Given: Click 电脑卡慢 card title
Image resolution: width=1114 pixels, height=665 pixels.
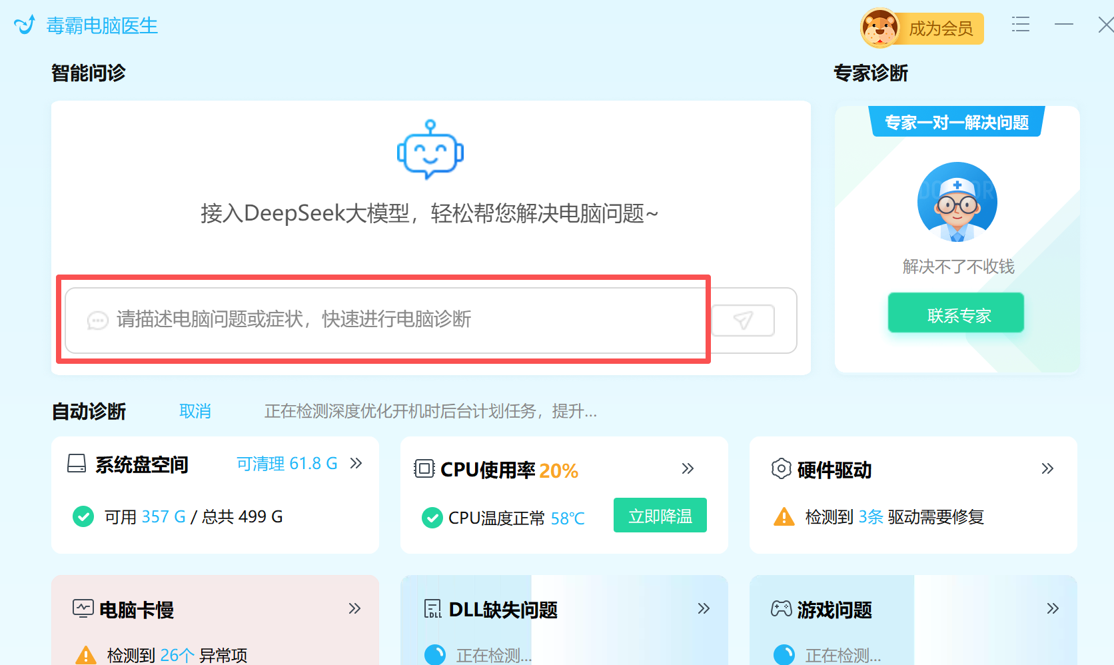Looking at the screenshot, I should click(x=137, y=610).
